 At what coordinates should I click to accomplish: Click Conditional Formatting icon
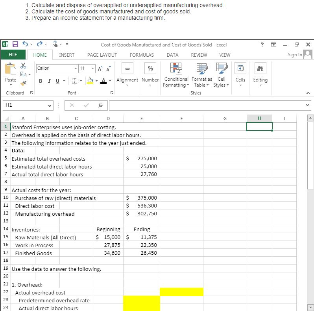pyautogui.click(x=176, y=68)
